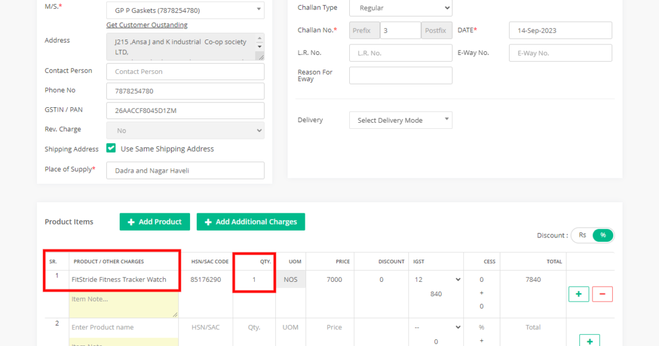Open the DATE field showing 14-Sep-2023
Screen dimensions: 659x346
(560, 30)
